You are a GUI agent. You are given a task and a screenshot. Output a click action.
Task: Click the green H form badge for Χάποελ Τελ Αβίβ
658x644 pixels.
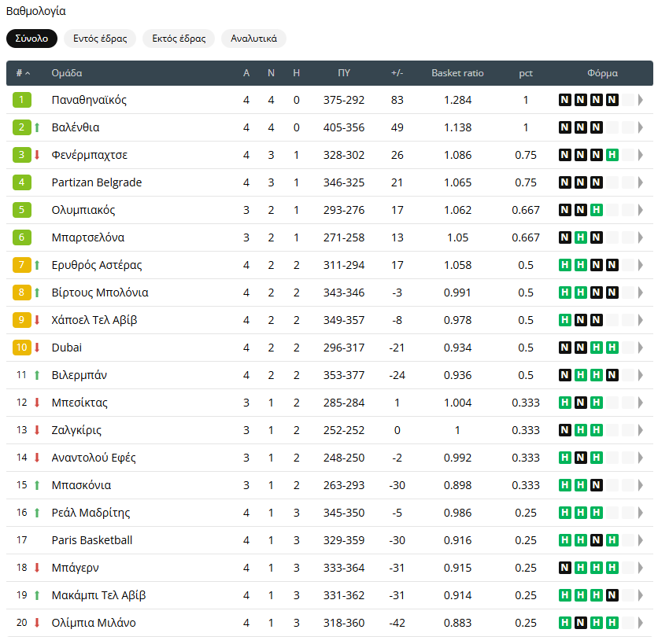coord(565,320)
